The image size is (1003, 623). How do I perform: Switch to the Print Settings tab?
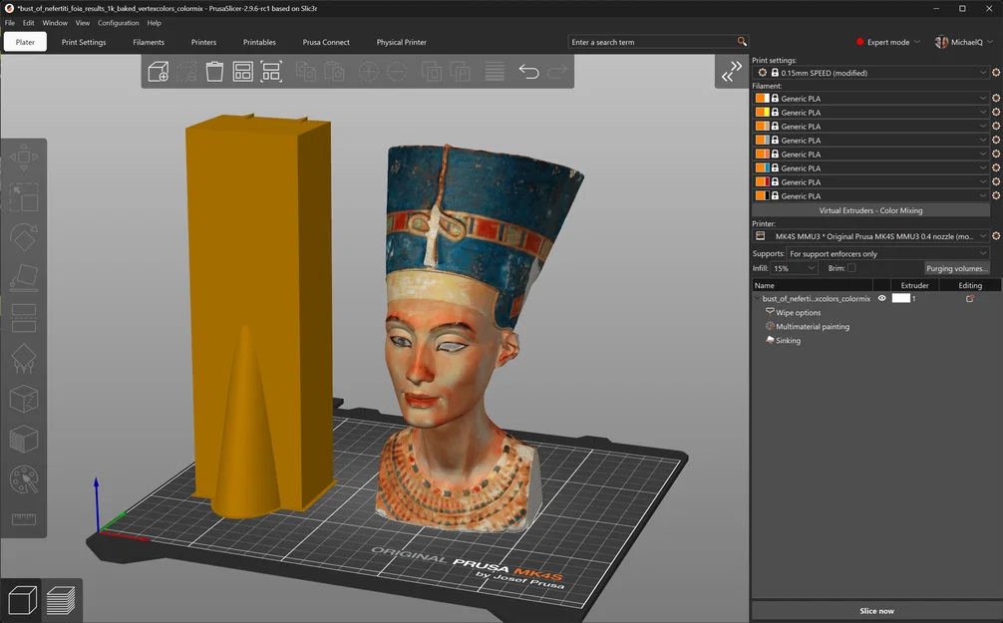[x=84, y=42]
